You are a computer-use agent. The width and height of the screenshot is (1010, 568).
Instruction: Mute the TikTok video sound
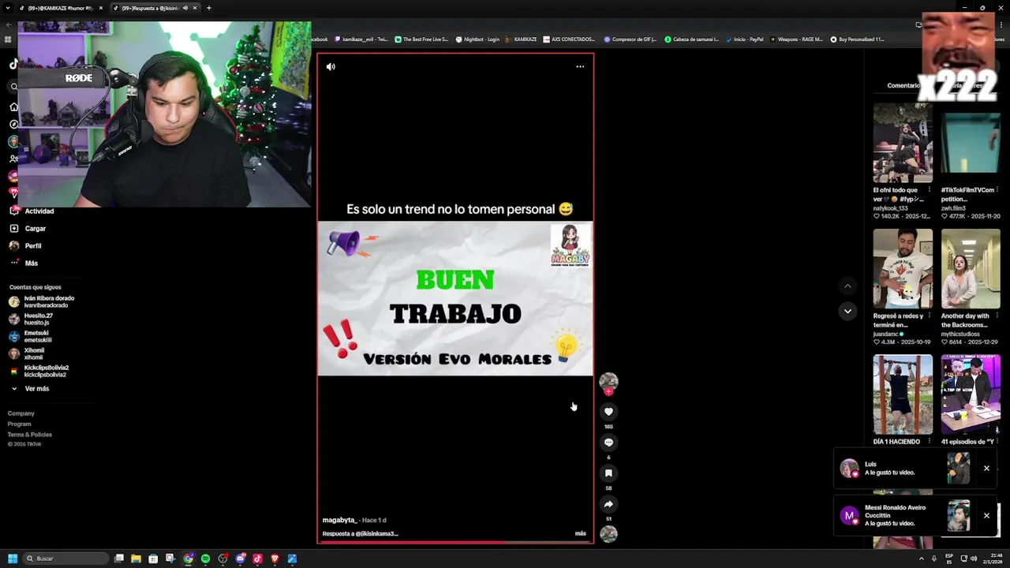pos(331,67)
